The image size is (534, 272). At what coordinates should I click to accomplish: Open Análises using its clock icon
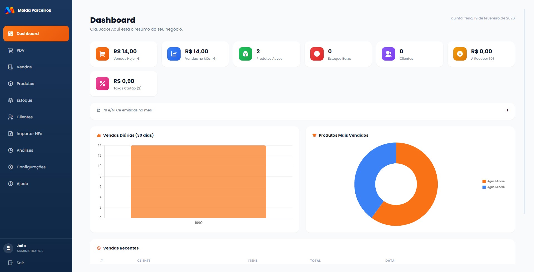(10, 150)
